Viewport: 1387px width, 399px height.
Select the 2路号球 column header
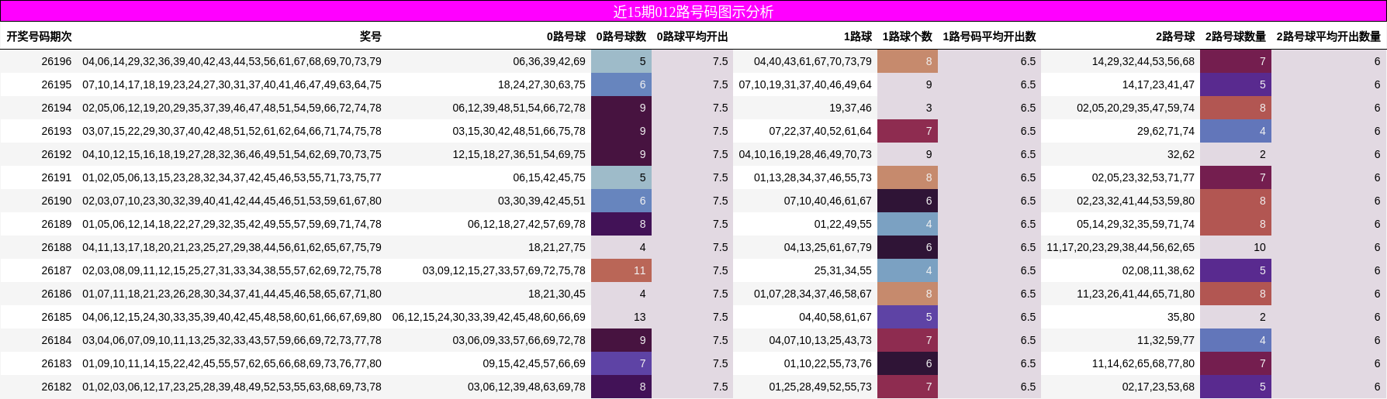click(x=1175, y=36)
